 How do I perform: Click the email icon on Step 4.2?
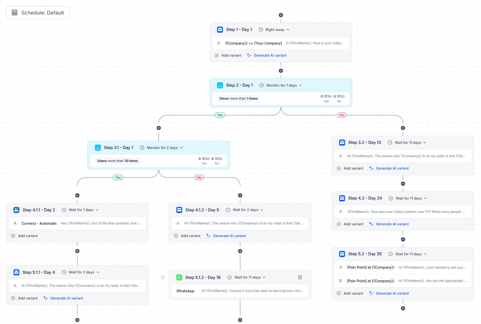tap(342, 198)
